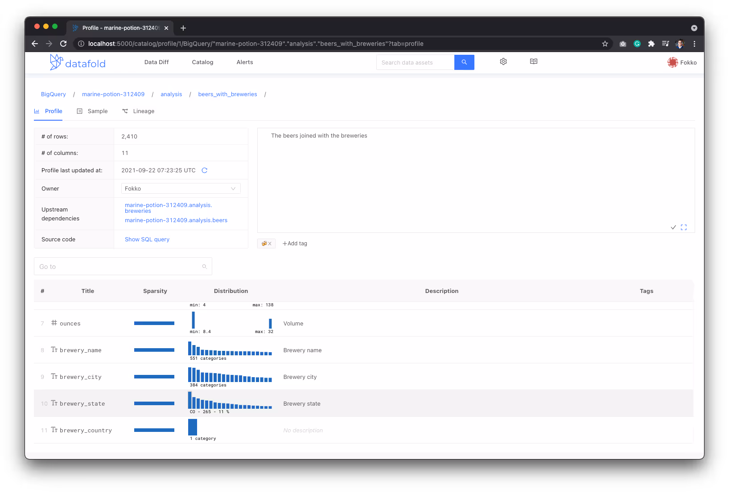Viewport: 729px width, 492px height.
Task: Open documentation book icon
Action: [534, 61]
